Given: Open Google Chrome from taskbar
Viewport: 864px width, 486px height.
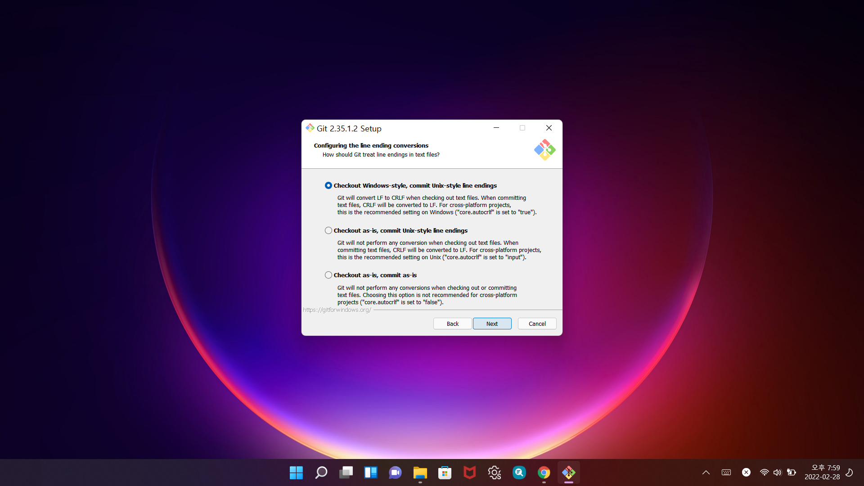Looking at the screenshot, I should [x=544, y=472].
